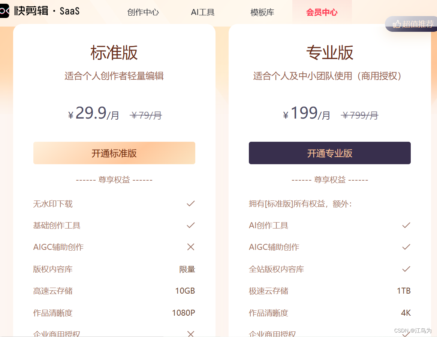Image resolution: width=437 pixels, height=337 pixels.
Task: Click the X icon beside 企业商用授权 in 标准版
Action: (190, 333)
